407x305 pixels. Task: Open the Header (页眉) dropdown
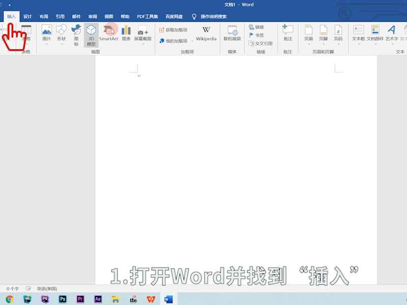coord(308,35)
